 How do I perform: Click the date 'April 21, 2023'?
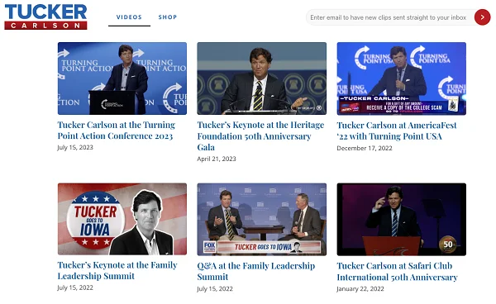point(217,159)
